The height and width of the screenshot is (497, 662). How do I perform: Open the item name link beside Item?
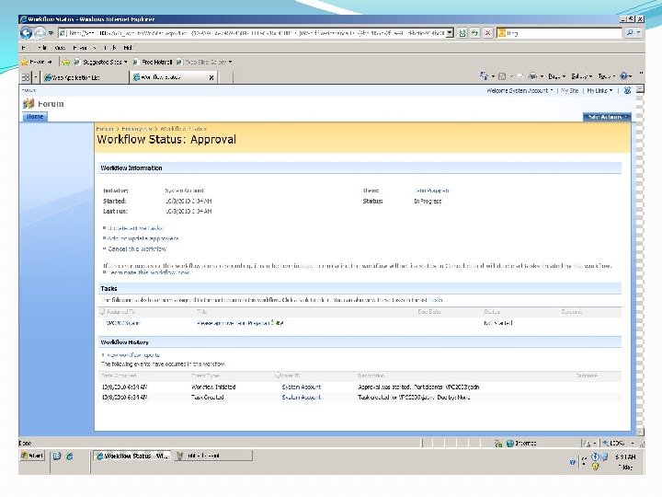[x=431, y=191]
